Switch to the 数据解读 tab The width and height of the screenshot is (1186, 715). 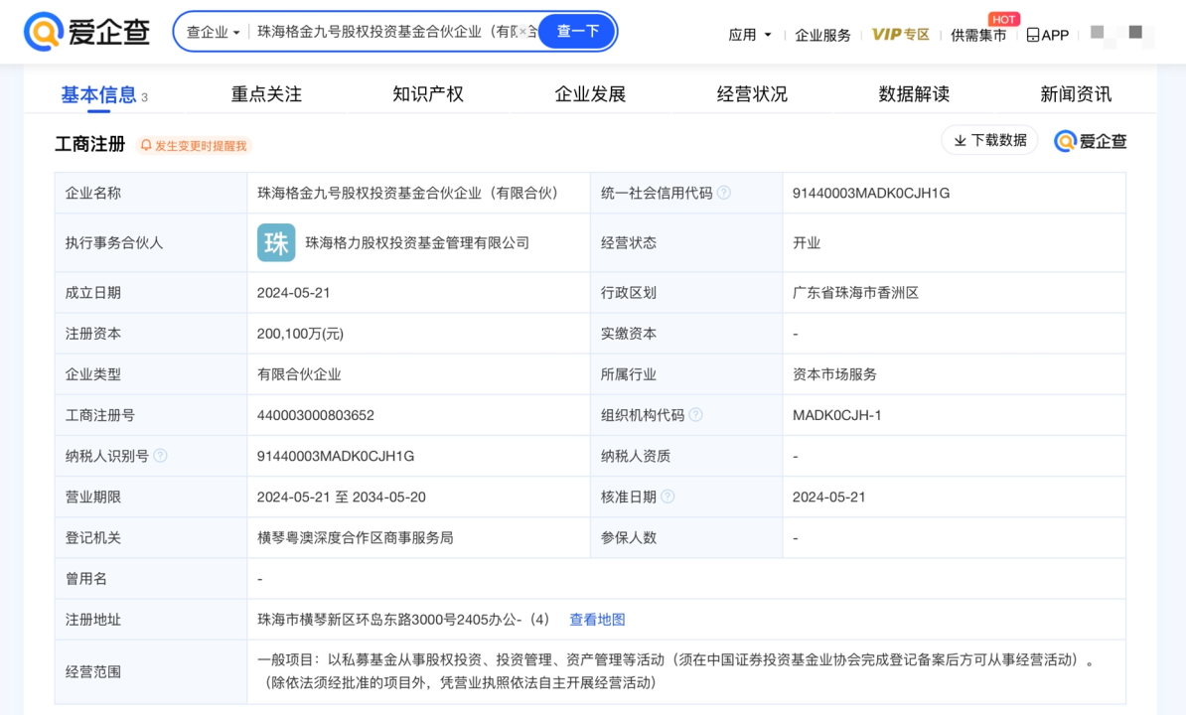[914, 94]
